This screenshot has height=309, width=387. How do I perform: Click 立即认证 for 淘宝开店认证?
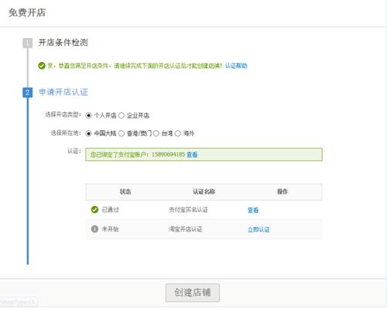(259, 229)
